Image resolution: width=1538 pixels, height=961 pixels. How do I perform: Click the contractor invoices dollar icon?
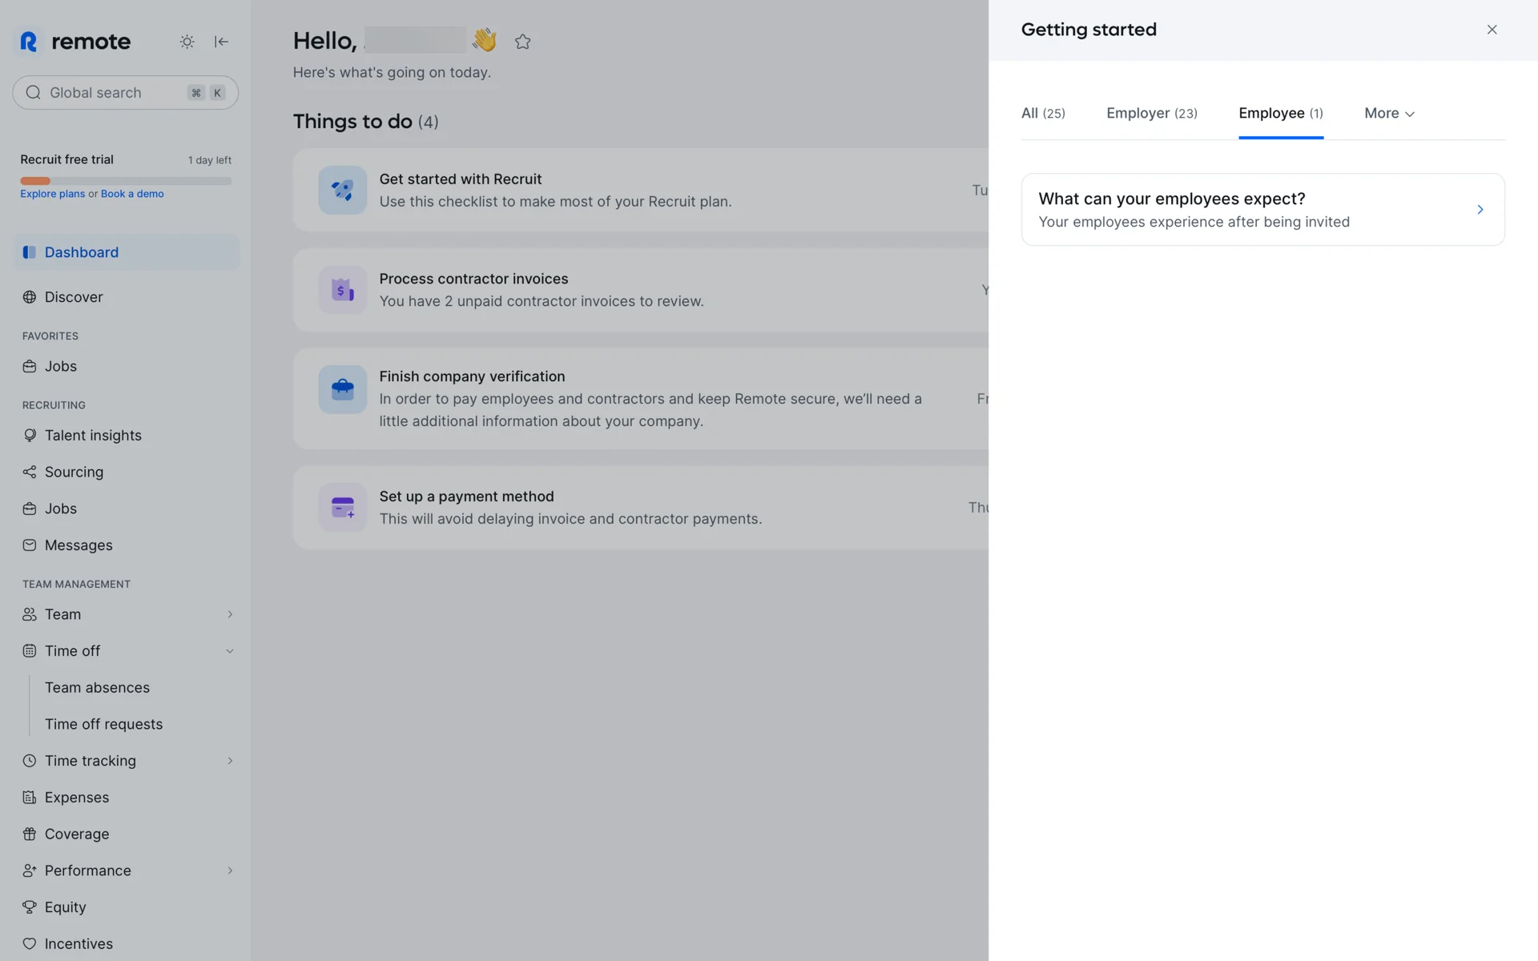[x=342, y=290]
